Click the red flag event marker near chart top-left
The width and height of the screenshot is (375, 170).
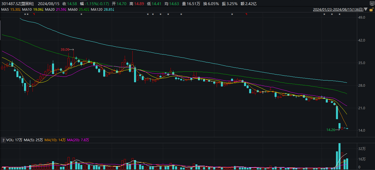[x=34, y=14]
